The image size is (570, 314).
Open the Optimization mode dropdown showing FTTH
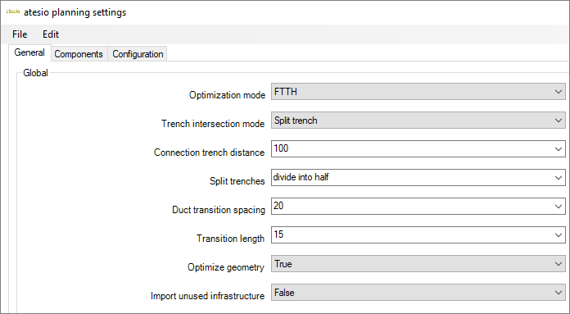418,91
